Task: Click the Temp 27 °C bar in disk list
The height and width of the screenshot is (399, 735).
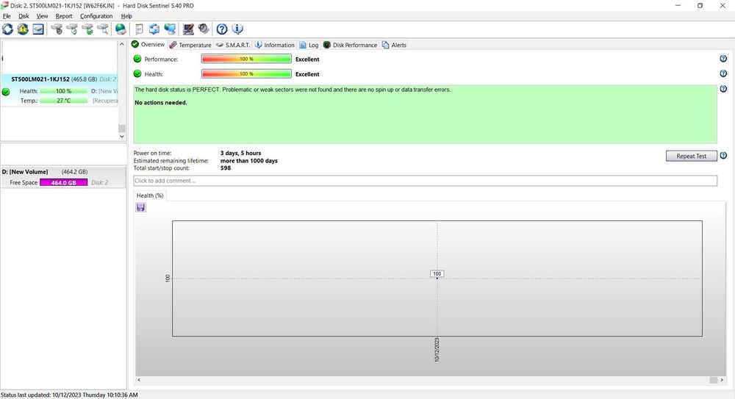Action: coord(64,101)
